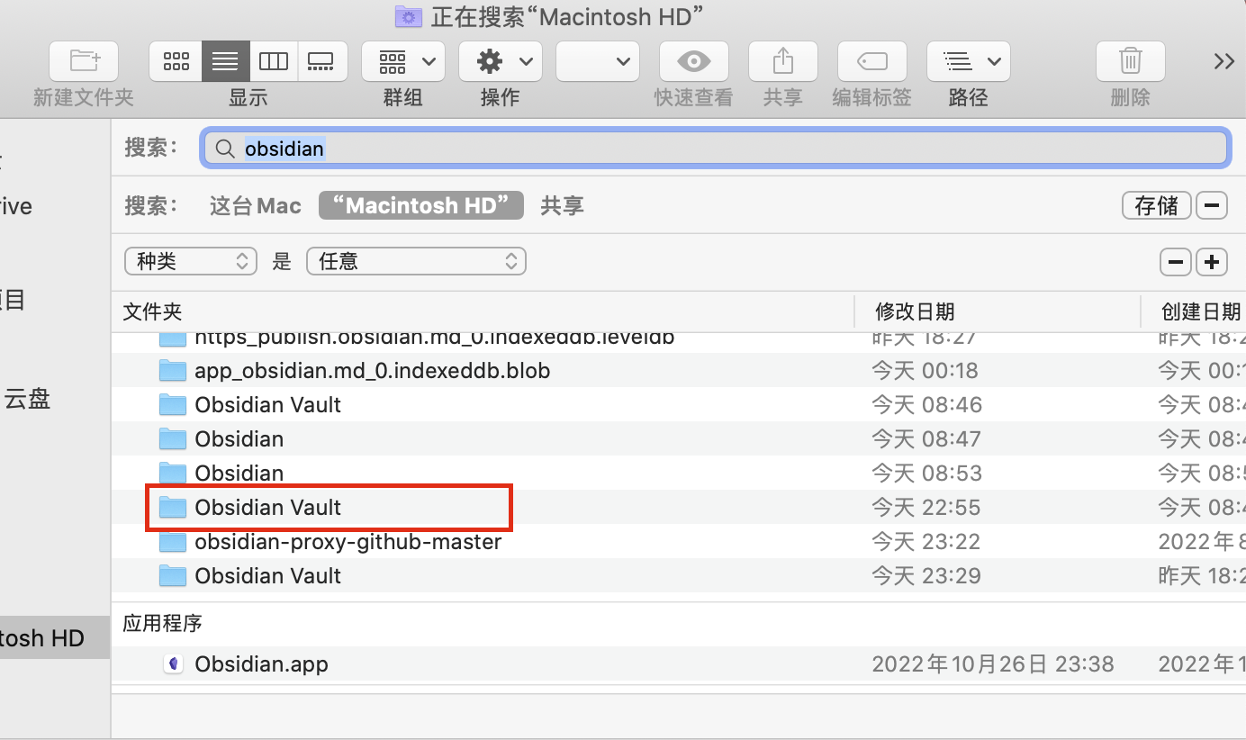1246x740 pixels.
Task: Select Obsidian Vault modified 今天 23:29
Action: click(x=679, y=575)
